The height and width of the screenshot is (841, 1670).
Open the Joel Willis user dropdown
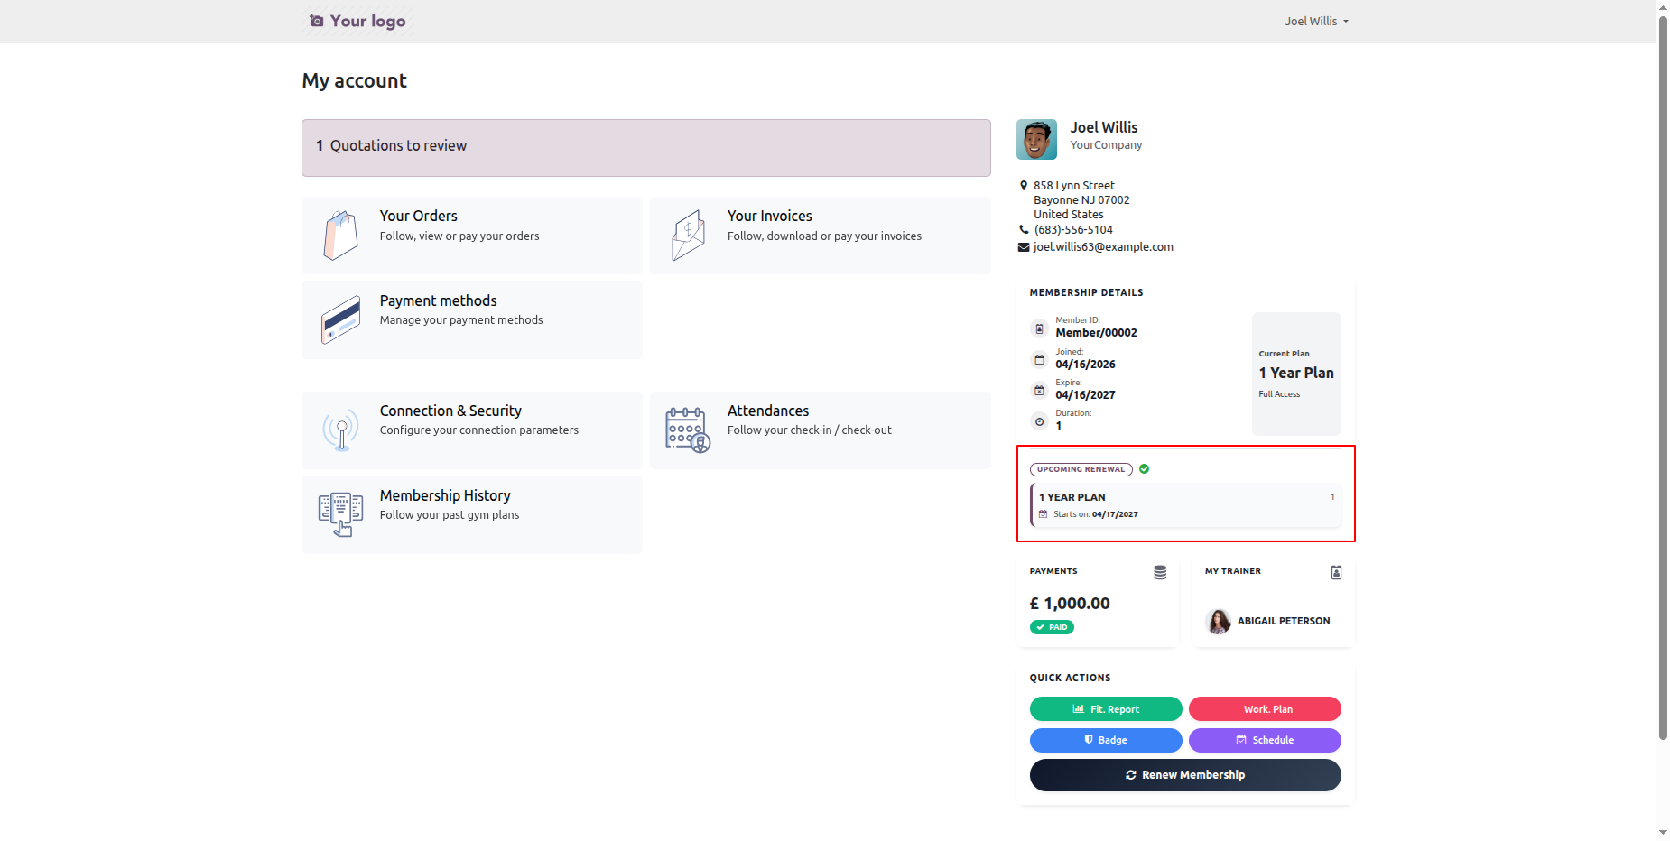pos(1316,21)
